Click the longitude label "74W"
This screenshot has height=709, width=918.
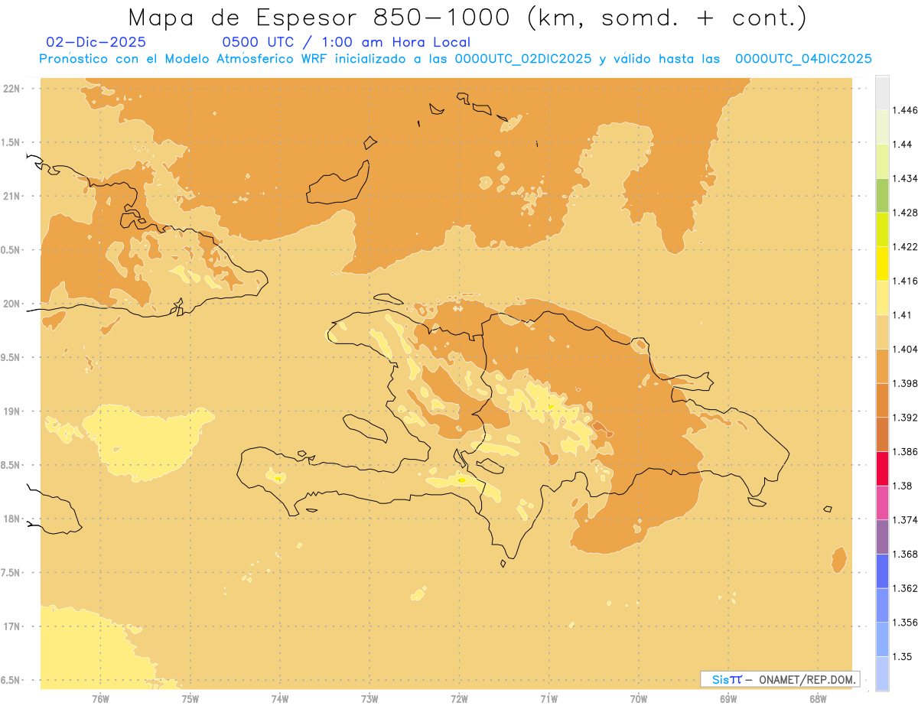tap(280, 698)
